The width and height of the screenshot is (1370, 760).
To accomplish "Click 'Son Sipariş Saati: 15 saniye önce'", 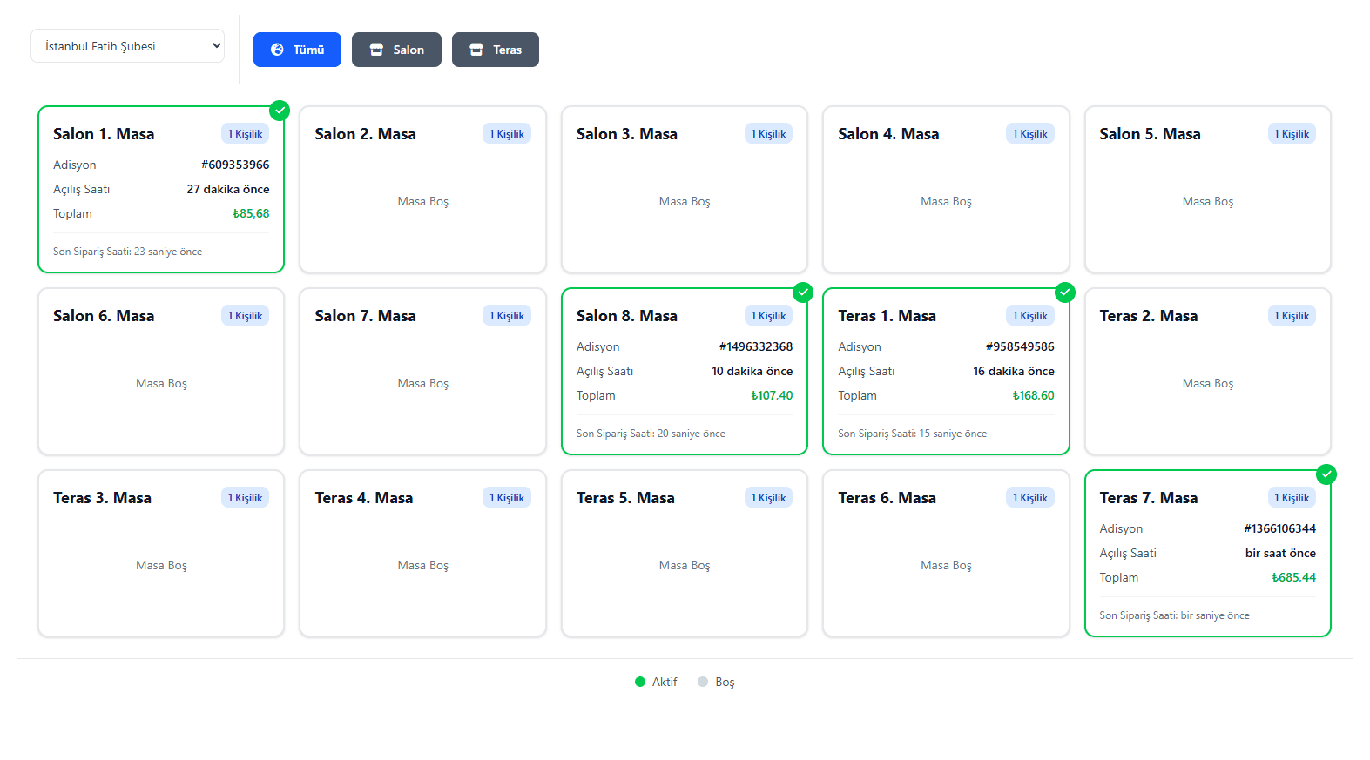I will 912,434.
